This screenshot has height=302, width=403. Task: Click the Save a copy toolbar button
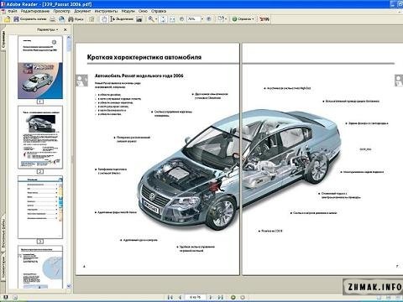(x=30, y=19)
